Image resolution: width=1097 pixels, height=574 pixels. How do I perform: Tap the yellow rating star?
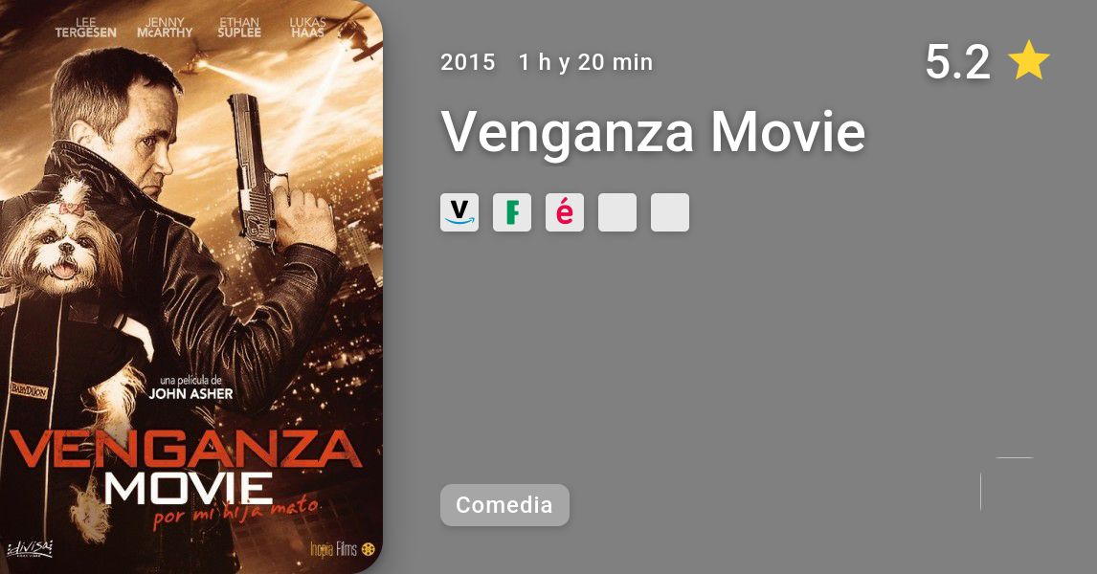[x=1028, y=61]
